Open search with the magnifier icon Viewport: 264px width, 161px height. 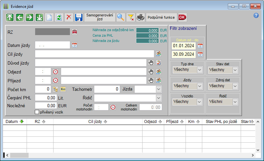(x=121, y=17)
